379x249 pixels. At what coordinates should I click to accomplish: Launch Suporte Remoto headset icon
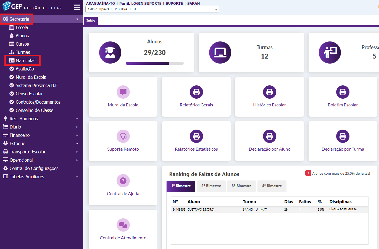[x=123, y=136]
